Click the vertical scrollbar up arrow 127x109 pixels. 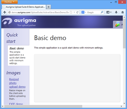124,17
